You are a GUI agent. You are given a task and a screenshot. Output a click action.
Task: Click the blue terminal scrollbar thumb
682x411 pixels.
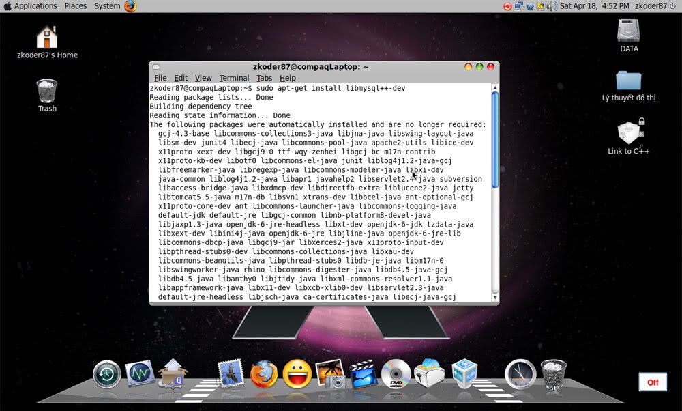pyautogui.click(x=495, y=140)
